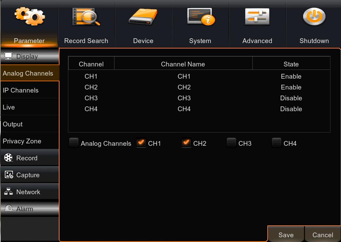Select the Shutdown tab label
The image size is (341, 242).
pos(314,41)
